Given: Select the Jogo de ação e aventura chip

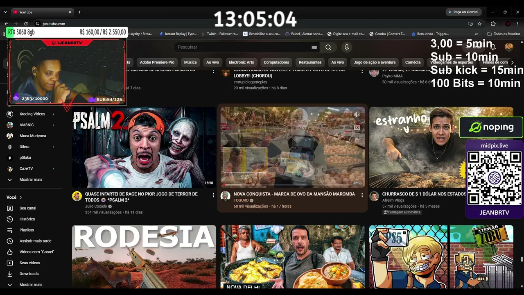Looking at the screenshot, I should click(375, 62).
